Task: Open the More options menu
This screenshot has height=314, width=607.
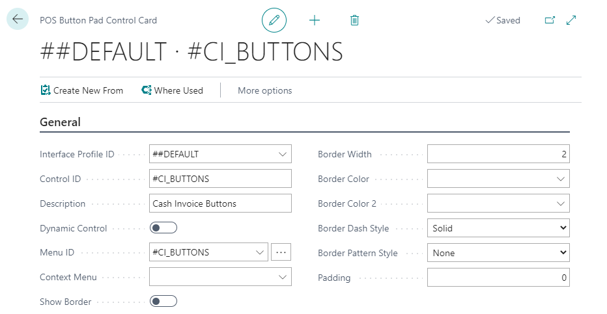Action: click(x=264, y=90)
